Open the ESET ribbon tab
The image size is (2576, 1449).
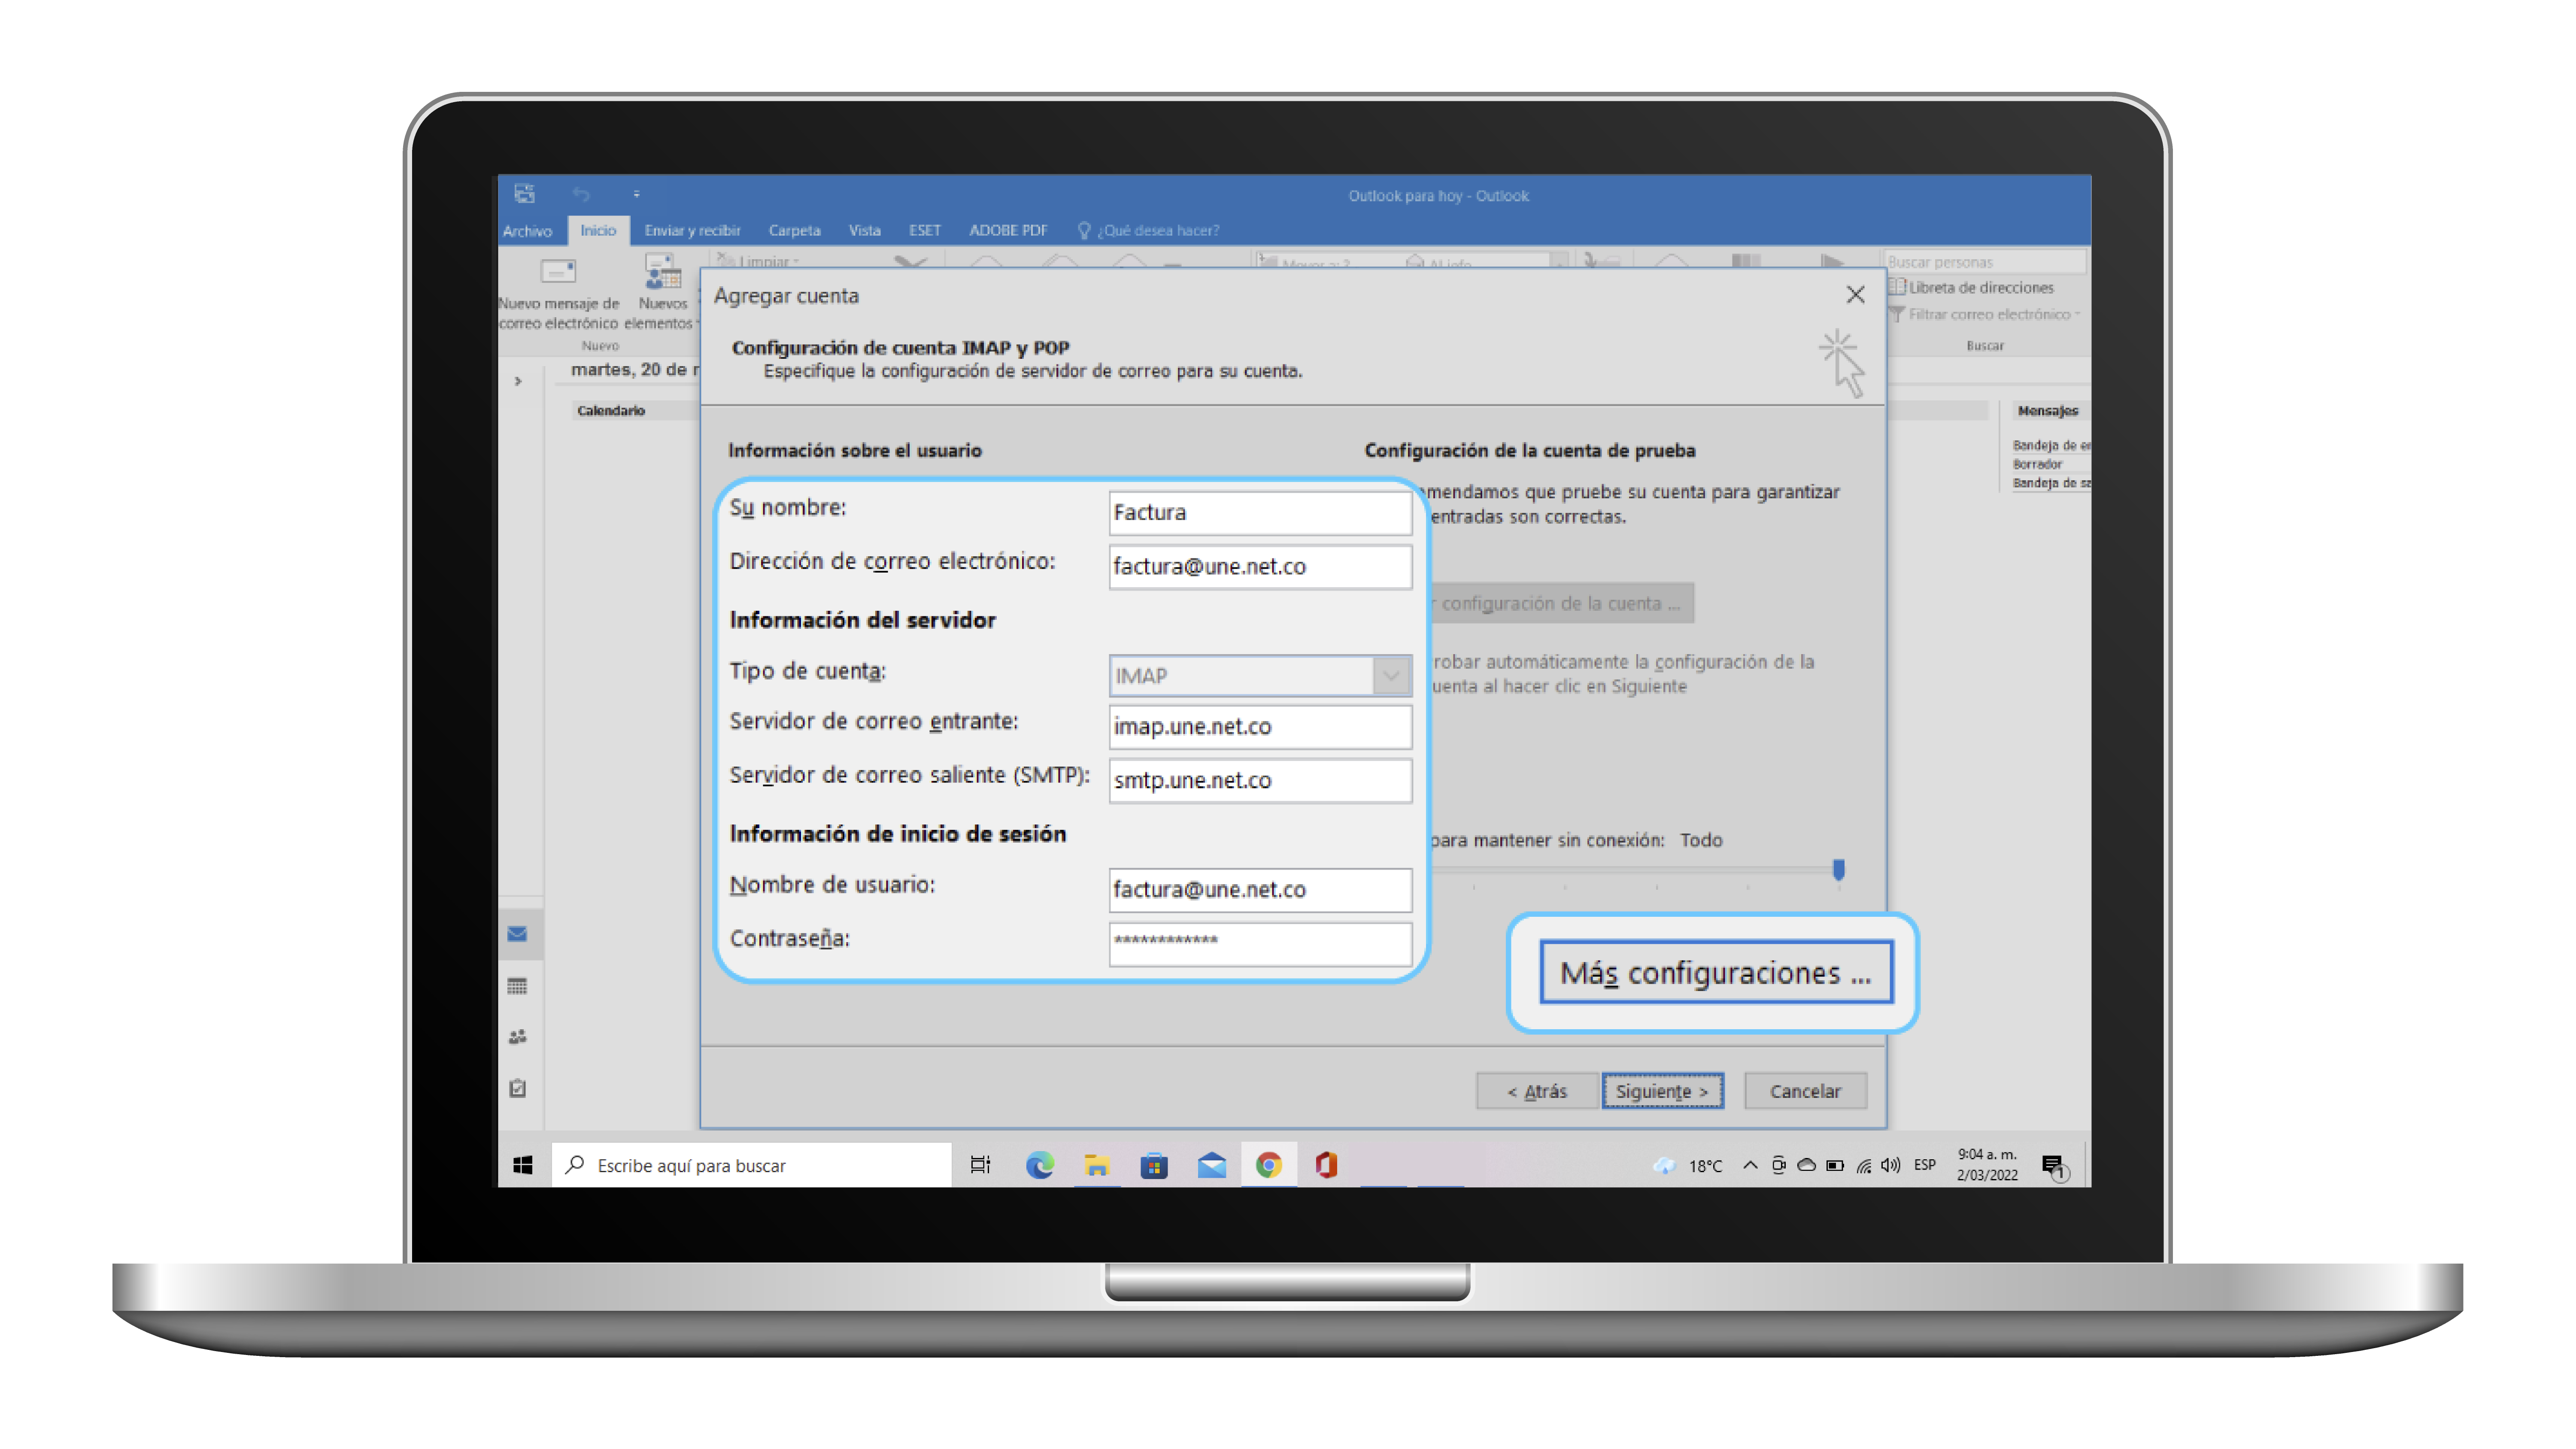click(x=924, y=230)
